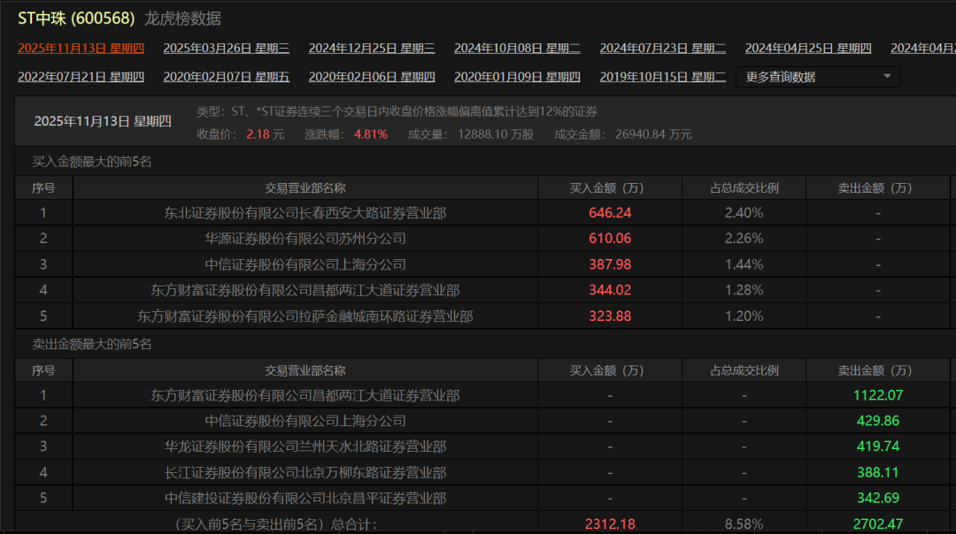
Task: Click 东方财富证券昌都两江大道营业部 in the sell table
Action: (305, 396)
